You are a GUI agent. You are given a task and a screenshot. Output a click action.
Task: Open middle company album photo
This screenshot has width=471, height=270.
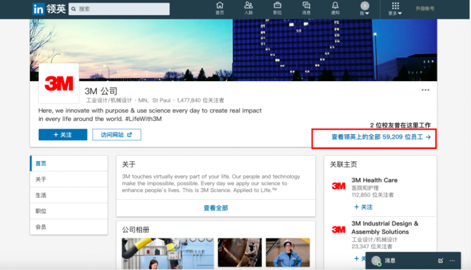240,253
